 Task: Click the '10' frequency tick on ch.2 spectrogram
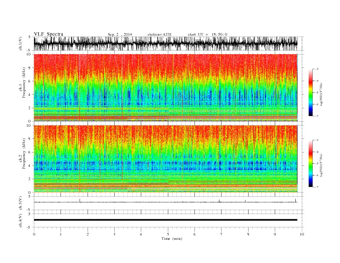click(x=29, y=125)
